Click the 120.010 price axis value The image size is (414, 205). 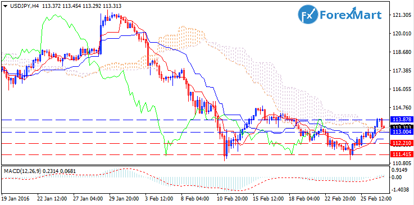(x=401, y=34)
